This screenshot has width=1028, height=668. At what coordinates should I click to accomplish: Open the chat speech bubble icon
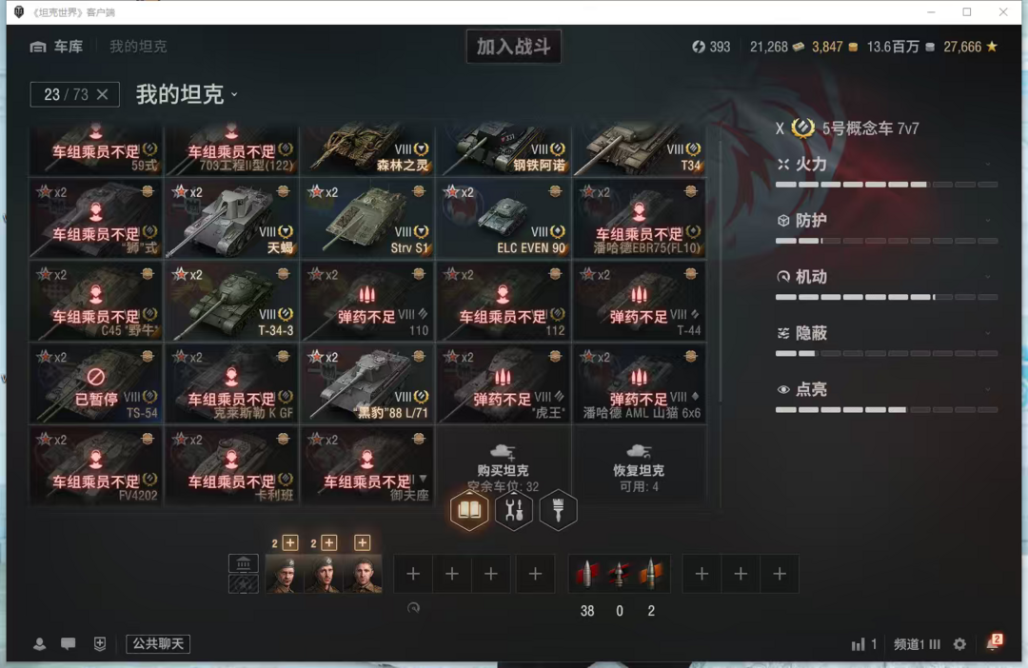coord(69,644)
